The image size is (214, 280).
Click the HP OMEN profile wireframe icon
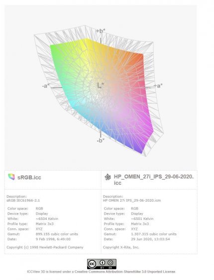107,177
